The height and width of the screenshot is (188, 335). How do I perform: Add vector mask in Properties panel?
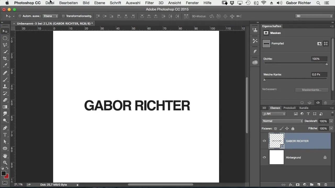coord(326,44)
